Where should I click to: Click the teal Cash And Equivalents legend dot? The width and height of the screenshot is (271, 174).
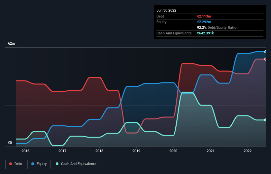click(x=57, y=164)
